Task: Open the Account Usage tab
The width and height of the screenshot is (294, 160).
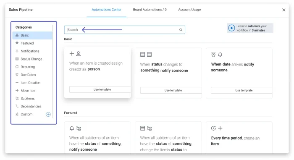Action: [189, 10]
